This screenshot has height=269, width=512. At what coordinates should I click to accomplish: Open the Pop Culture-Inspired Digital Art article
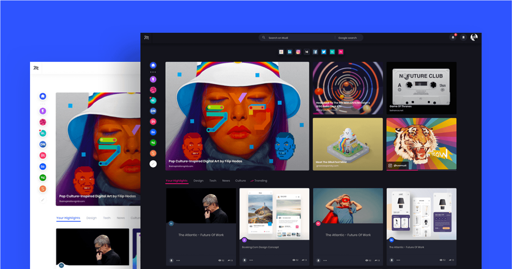tap(205, 161)
